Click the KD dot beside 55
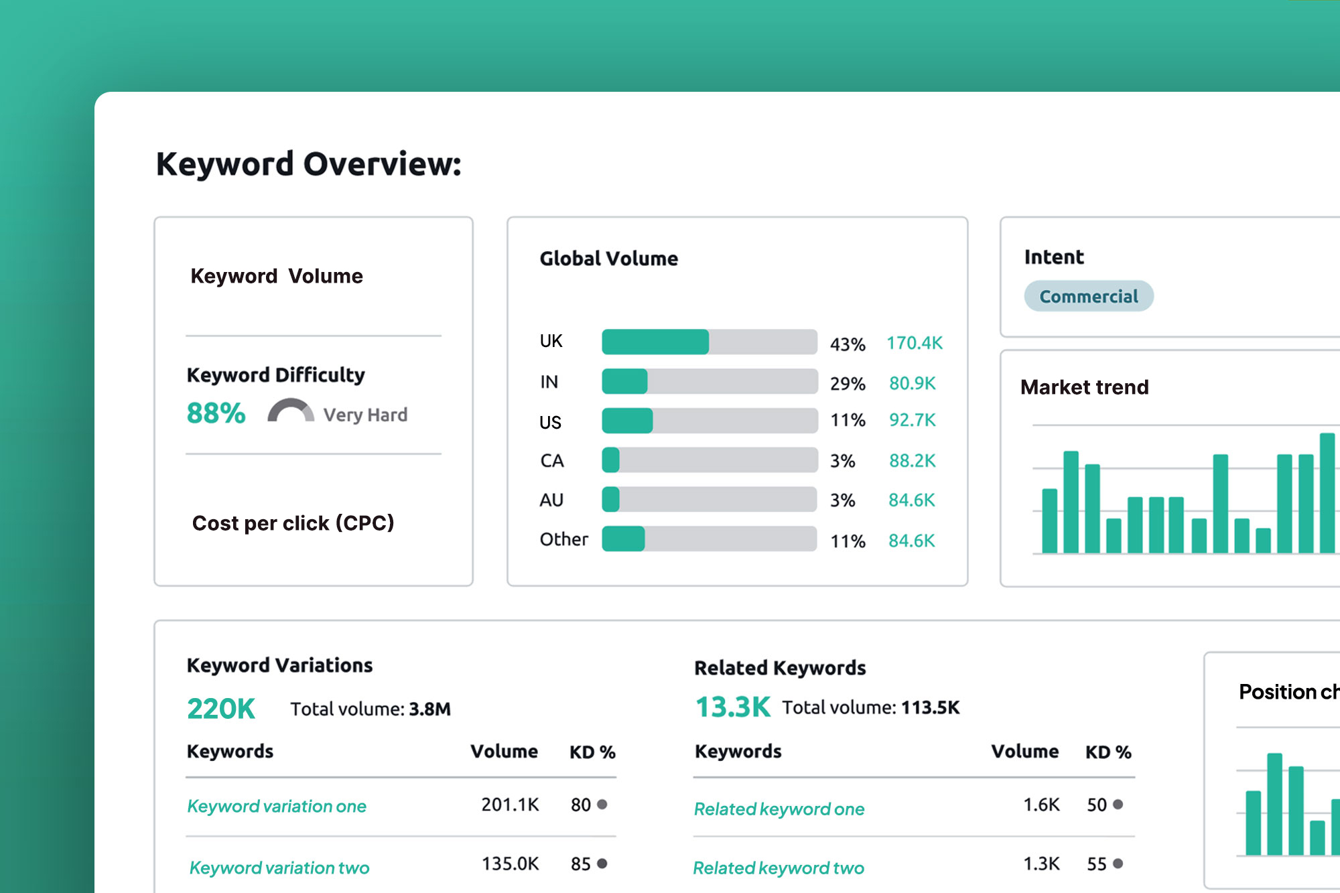This screenshot has width=1340, height=893. coord(1118,864)
